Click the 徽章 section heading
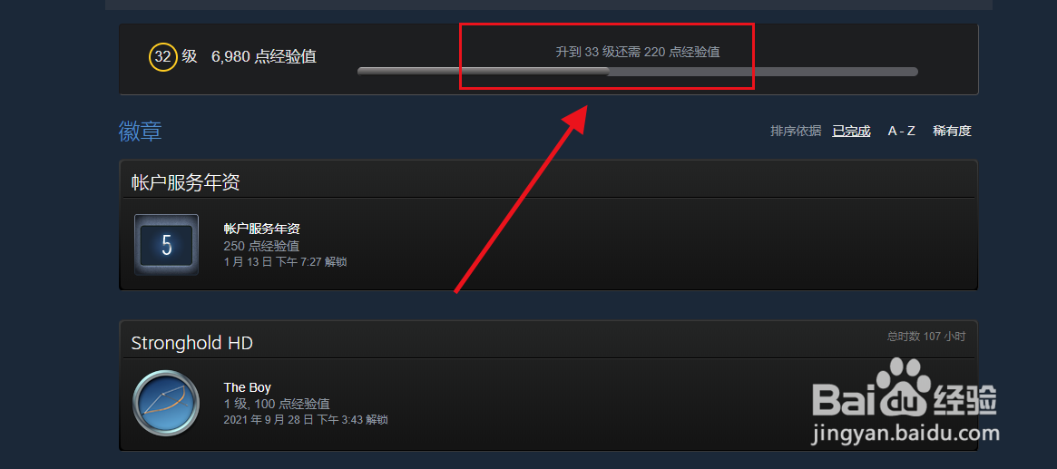This screenshot has height=469, width=1057. point(141,131)
